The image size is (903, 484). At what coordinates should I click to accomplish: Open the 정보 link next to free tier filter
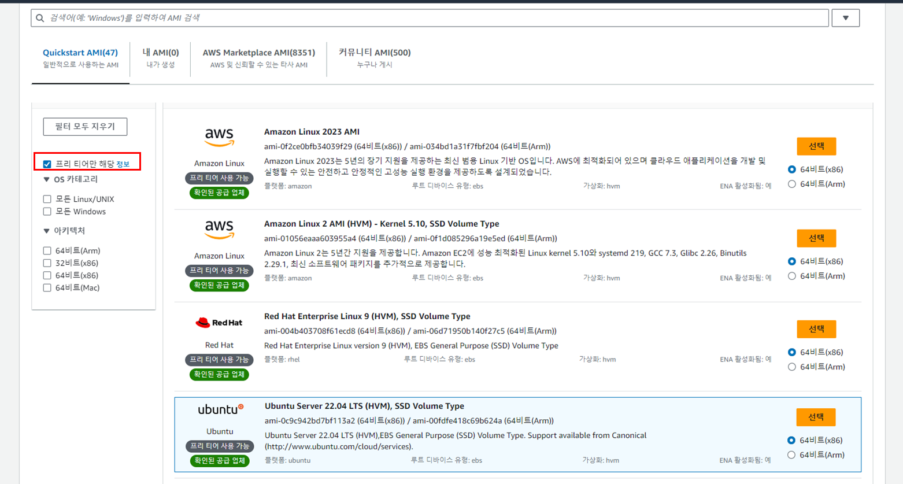click(x=123, y=164)
